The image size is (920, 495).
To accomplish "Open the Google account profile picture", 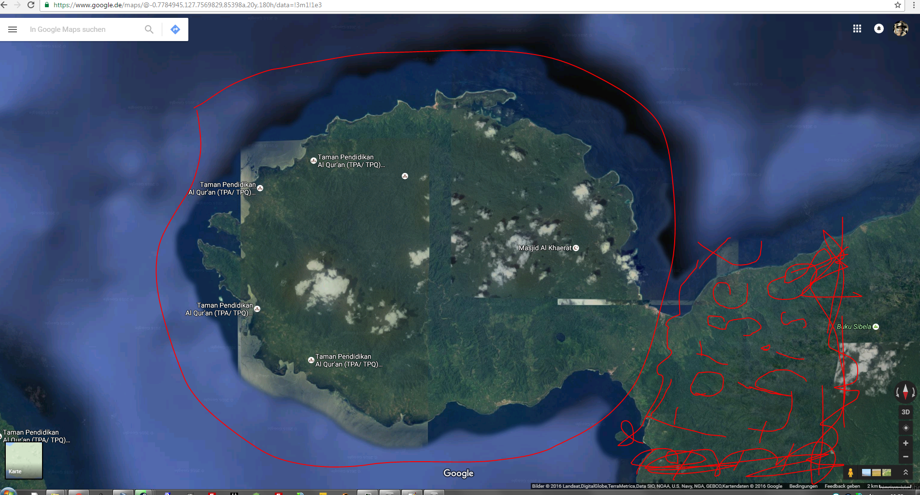I will tap(901, 29).
